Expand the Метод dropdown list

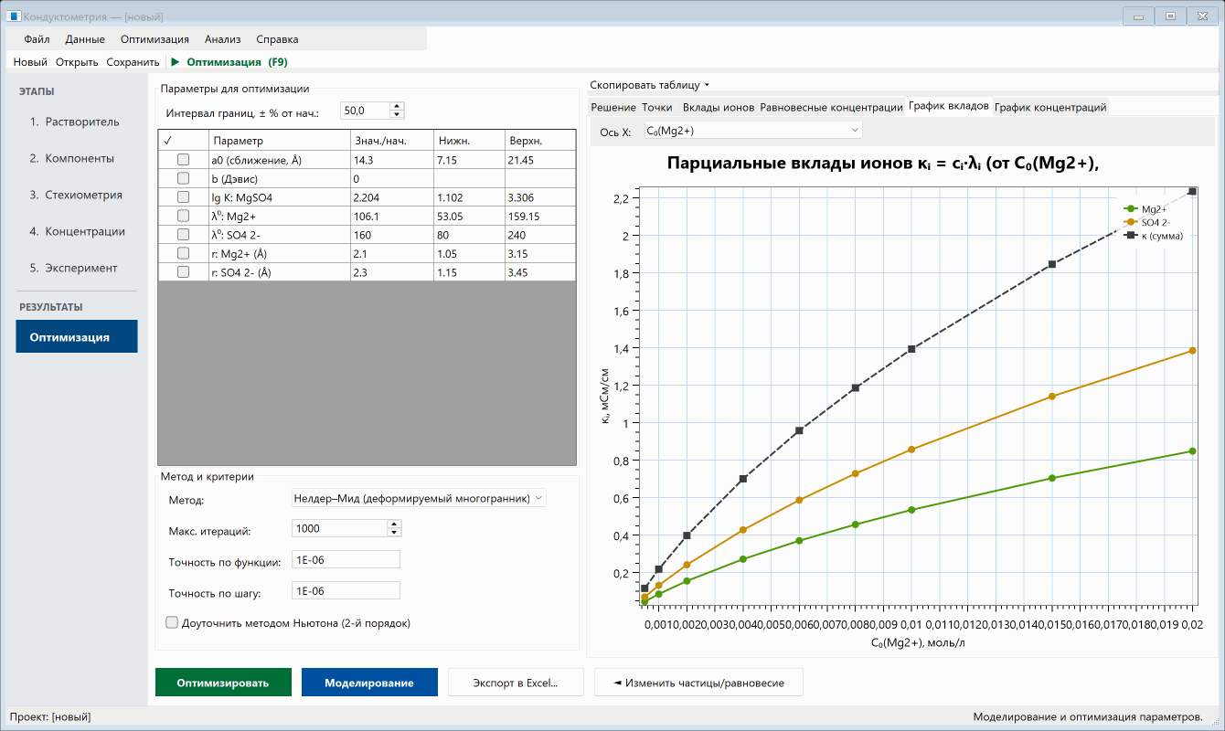click(418, 498)
